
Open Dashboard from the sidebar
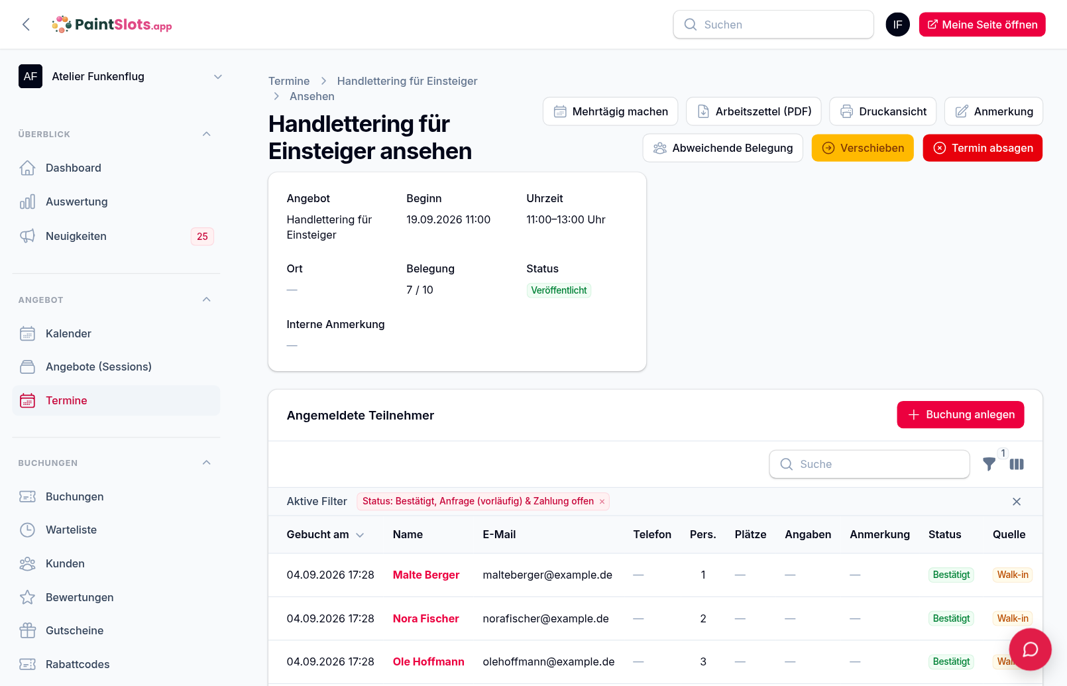(116, 168)
